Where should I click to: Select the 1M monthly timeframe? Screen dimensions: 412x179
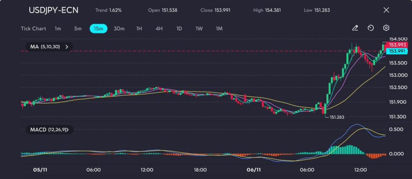click(x=219, y=29)
